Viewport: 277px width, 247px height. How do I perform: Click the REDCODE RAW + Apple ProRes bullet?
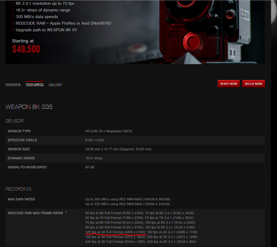click(63, 23)
